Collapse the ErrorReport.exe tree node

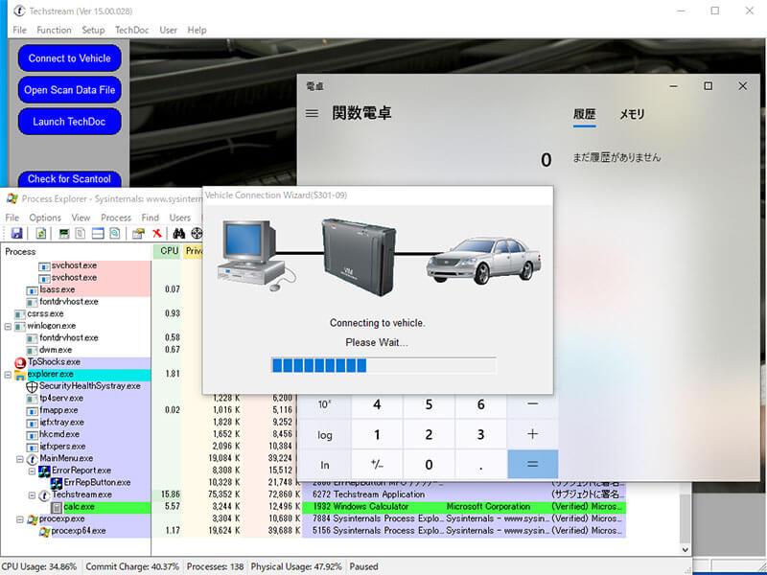(x=32, y=471)
